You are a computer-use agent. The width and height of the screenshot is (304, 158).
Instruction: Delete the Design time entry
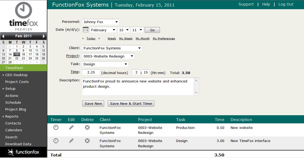pos(87,141)
